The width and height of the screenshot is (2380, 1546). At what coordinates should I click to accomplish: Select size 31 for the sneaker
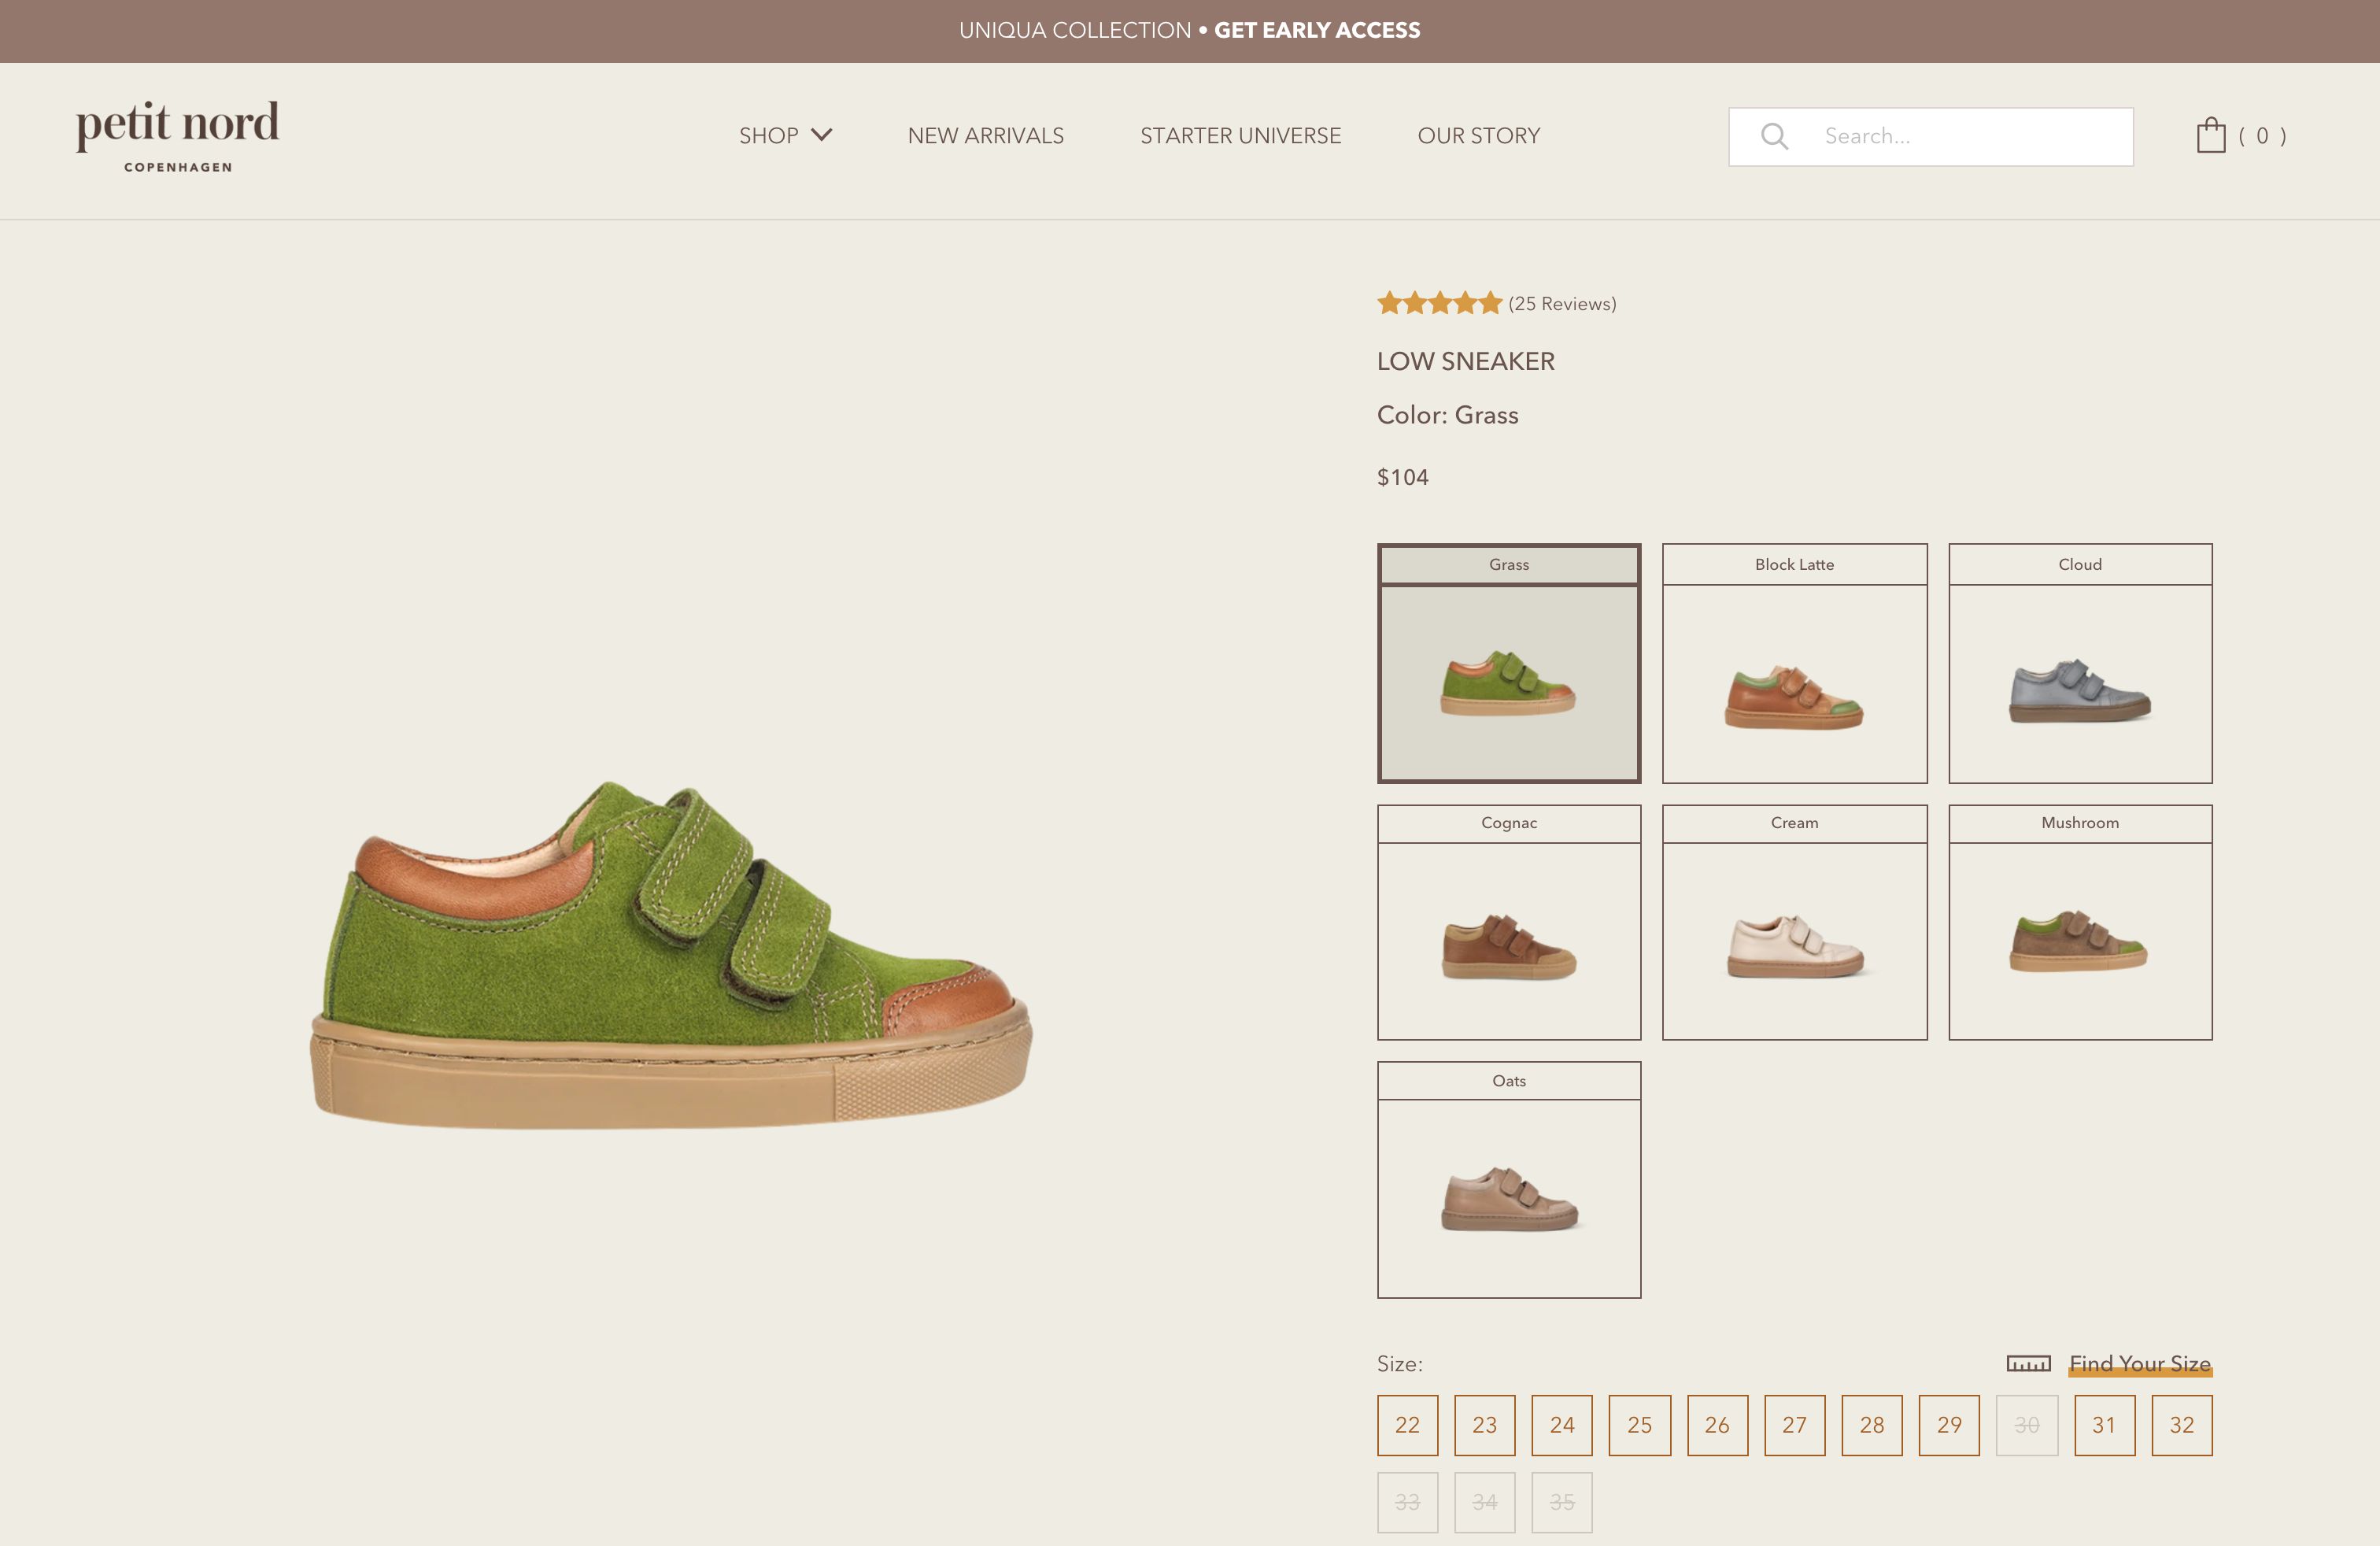tap(2104, 1426)
